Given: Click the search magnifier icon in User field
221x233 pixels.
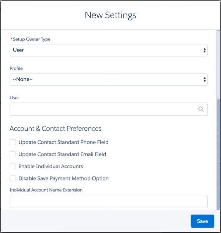Looking at the screenshot, I should (201, 109).
